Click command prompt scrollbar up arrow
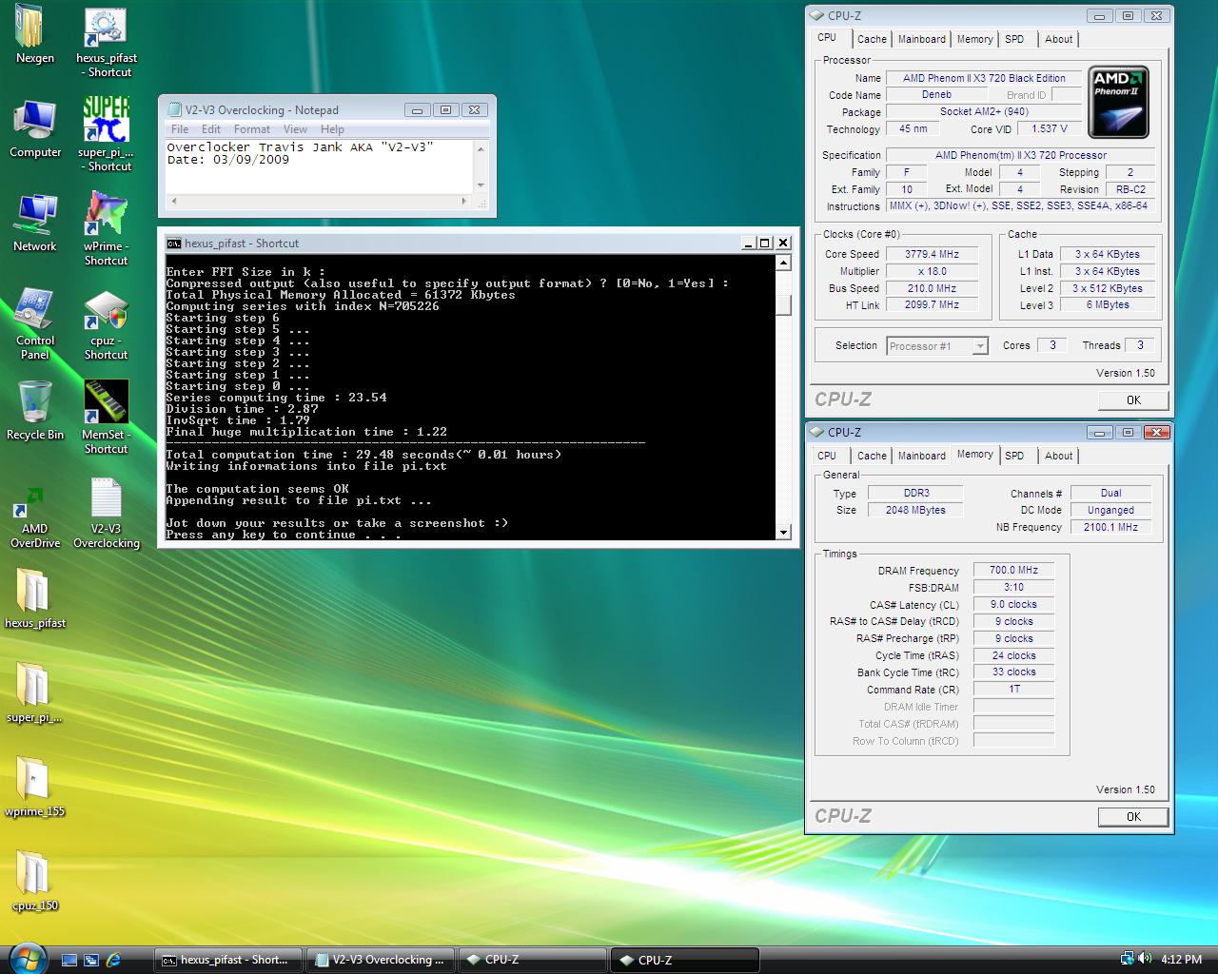The width and height of the screenshot is (1218, 974). coord(783,263)
